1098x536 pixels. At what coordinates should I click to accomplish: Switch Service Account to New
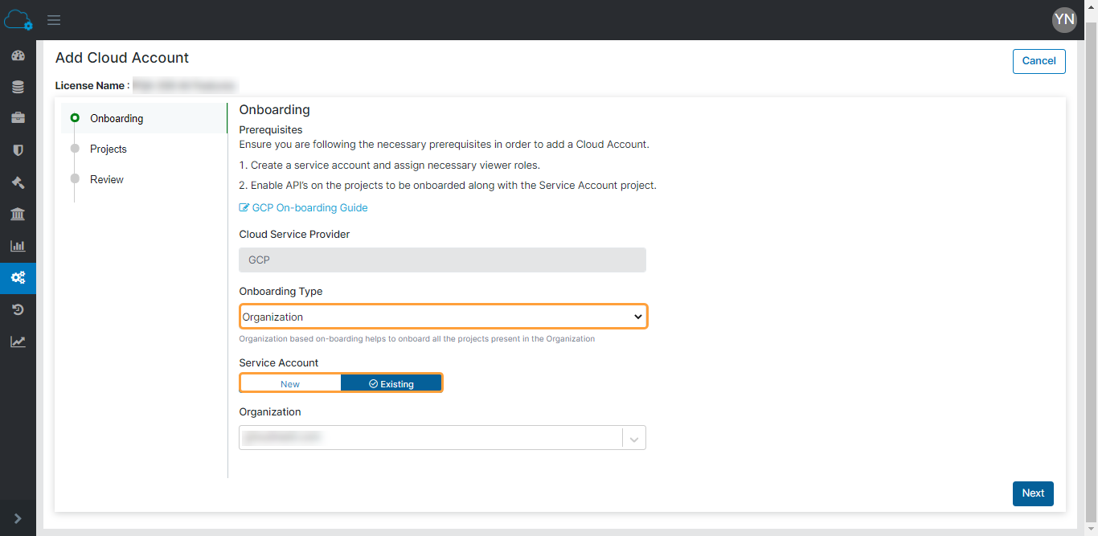click(290, 383)
